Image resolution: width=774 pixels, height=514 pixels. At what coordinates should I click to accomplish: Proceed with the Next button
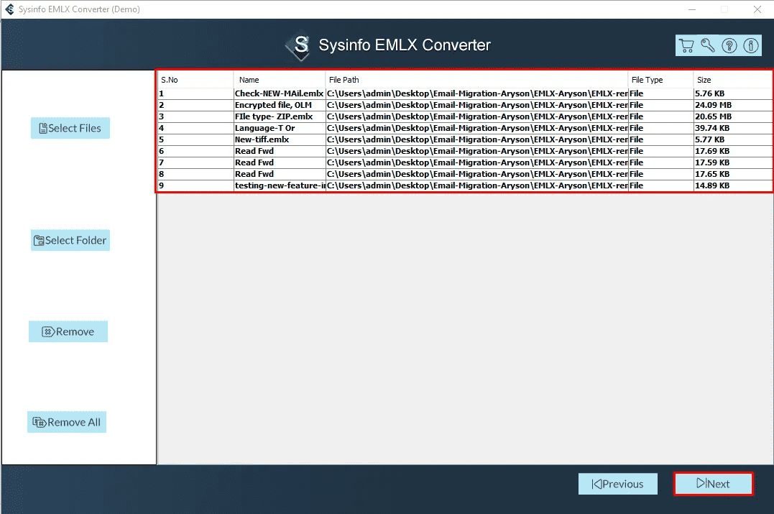714,484
